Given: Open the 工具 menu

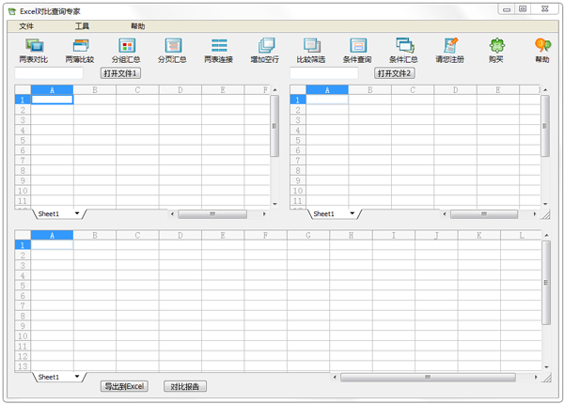Looking at the screenshot, I should pyautogui.click(x=82, y=26).
